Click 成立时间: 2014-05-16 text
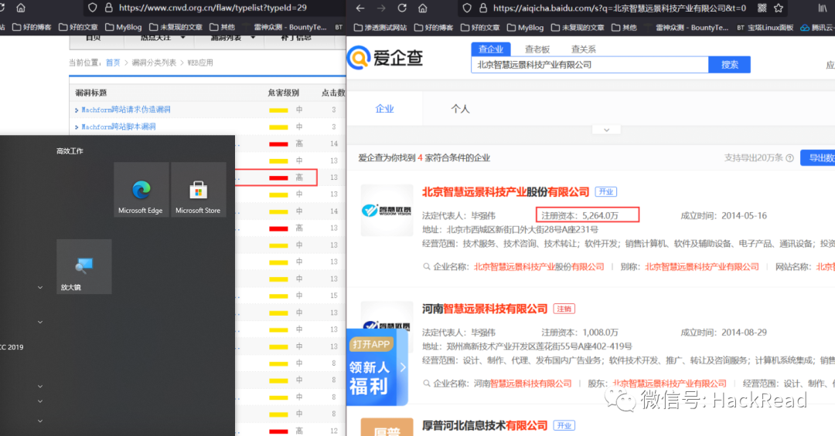Viewport: 835px width, 436px height. 724,215
